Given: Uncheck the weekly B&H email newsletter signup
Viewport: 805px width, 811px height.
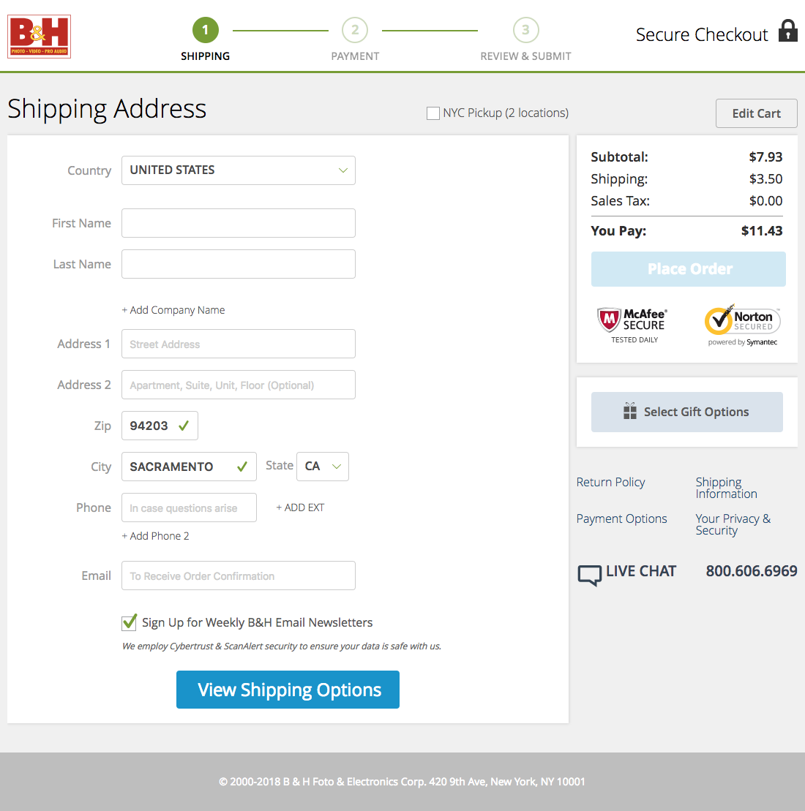Looking at the screenshot, I should click(x=129, y=622).
